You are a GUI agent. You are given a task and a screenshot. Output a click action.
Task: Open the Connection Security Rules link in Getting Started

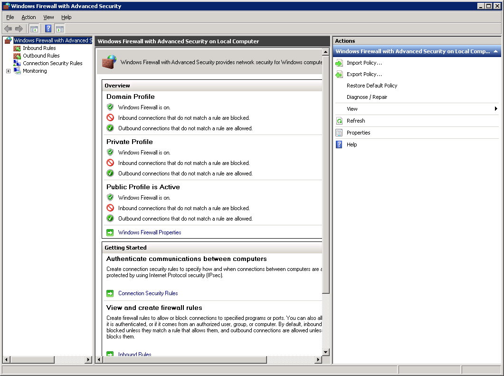click(148, 293)
